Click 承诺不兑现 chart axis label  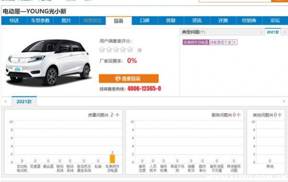pos(177,169)
